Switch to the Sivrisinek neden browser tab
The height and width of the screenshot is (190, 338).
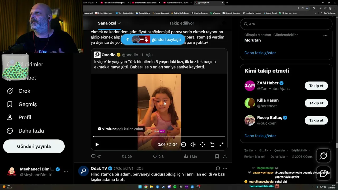pos(146,3)
